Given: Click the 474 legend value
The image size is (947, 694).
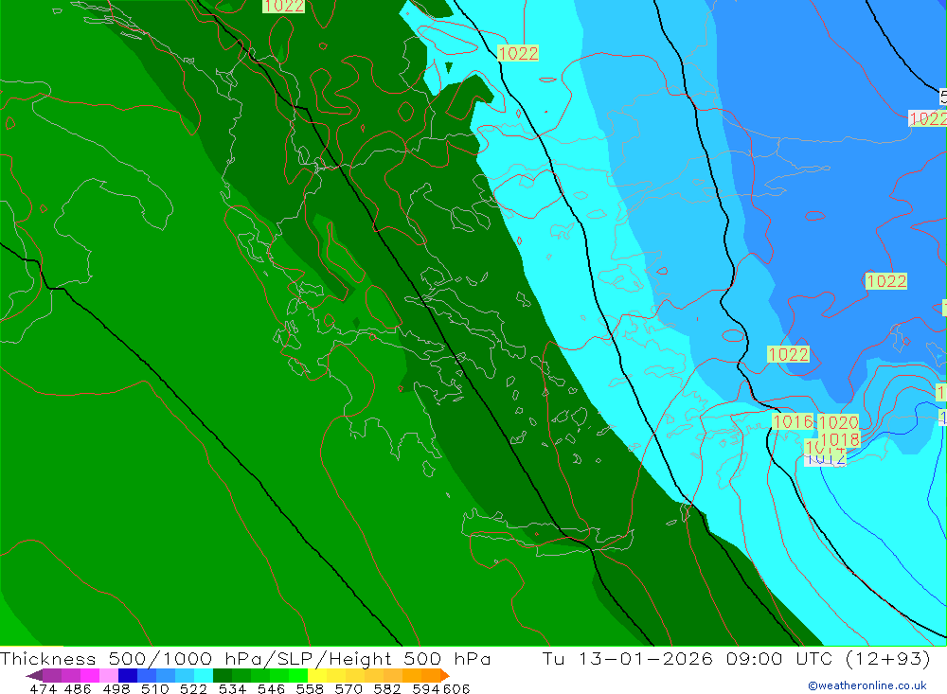Looking at the screenshot, I should [43, 688].
